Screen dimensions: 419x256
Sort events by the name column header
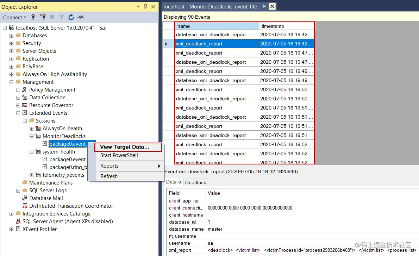click(x=217, y=26)
